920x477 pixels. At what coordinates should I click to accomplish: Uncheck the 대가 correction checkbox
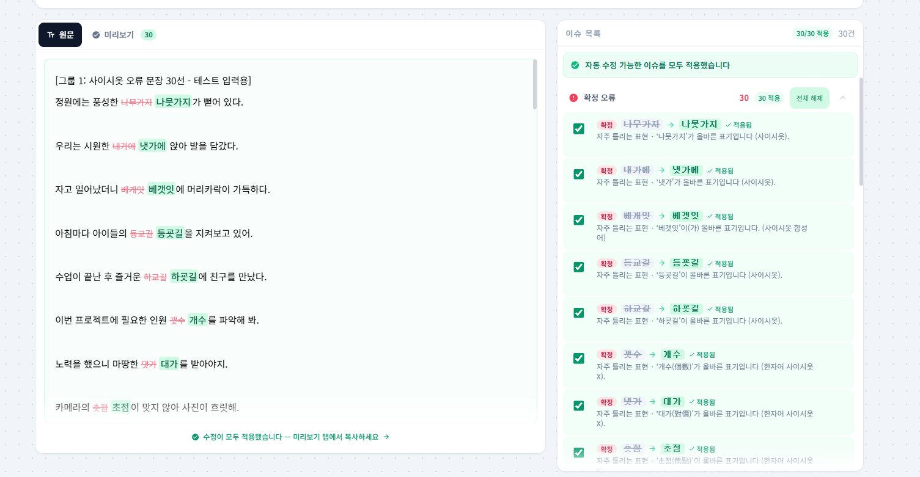click(x=578, y=406)
